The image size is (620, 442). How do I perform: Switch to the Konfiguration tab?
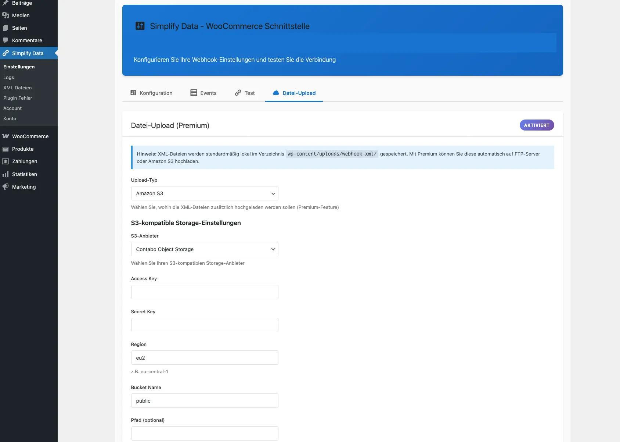point(151,93)
